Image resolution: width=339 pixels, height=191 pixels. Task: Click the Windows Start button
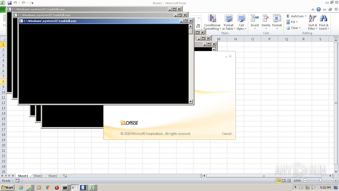pyautogui.click(x=7, y=188)
